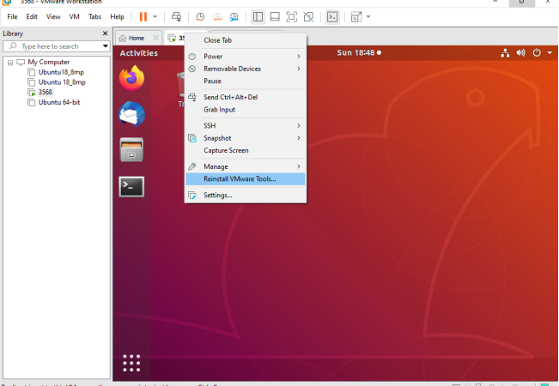
Task: Click the Send Ctrl+Alt+Del toolbar icon
Action: coord(177,16)
